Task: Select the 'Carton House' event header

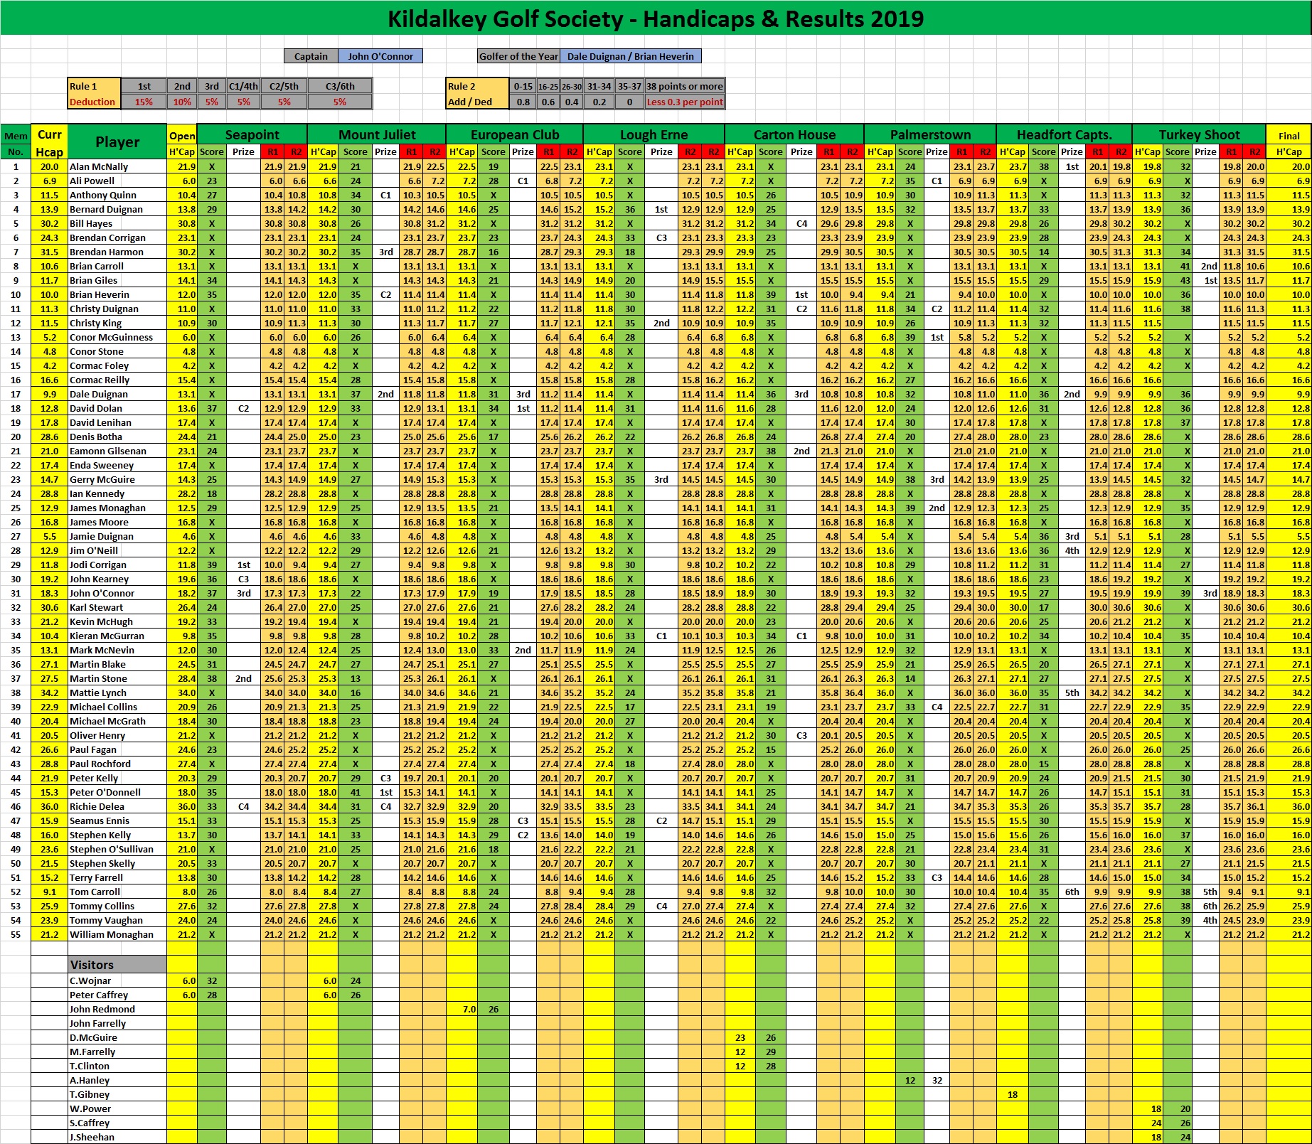Action: (794, 134)
